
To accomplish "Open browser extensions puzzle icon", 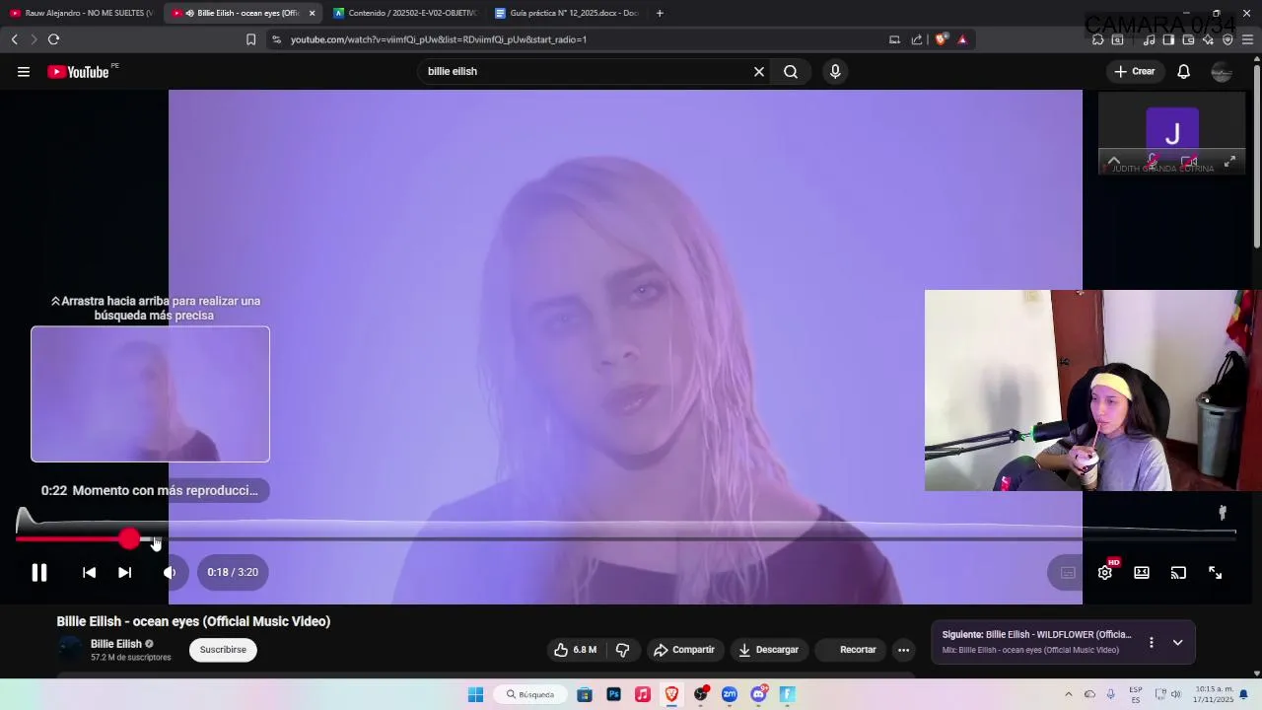I will (x=1097, y=39).
